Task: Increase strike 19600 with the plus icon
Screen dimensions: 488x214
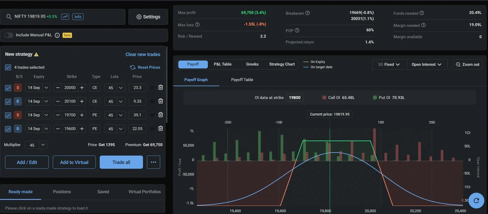Action: pos(82,129)
